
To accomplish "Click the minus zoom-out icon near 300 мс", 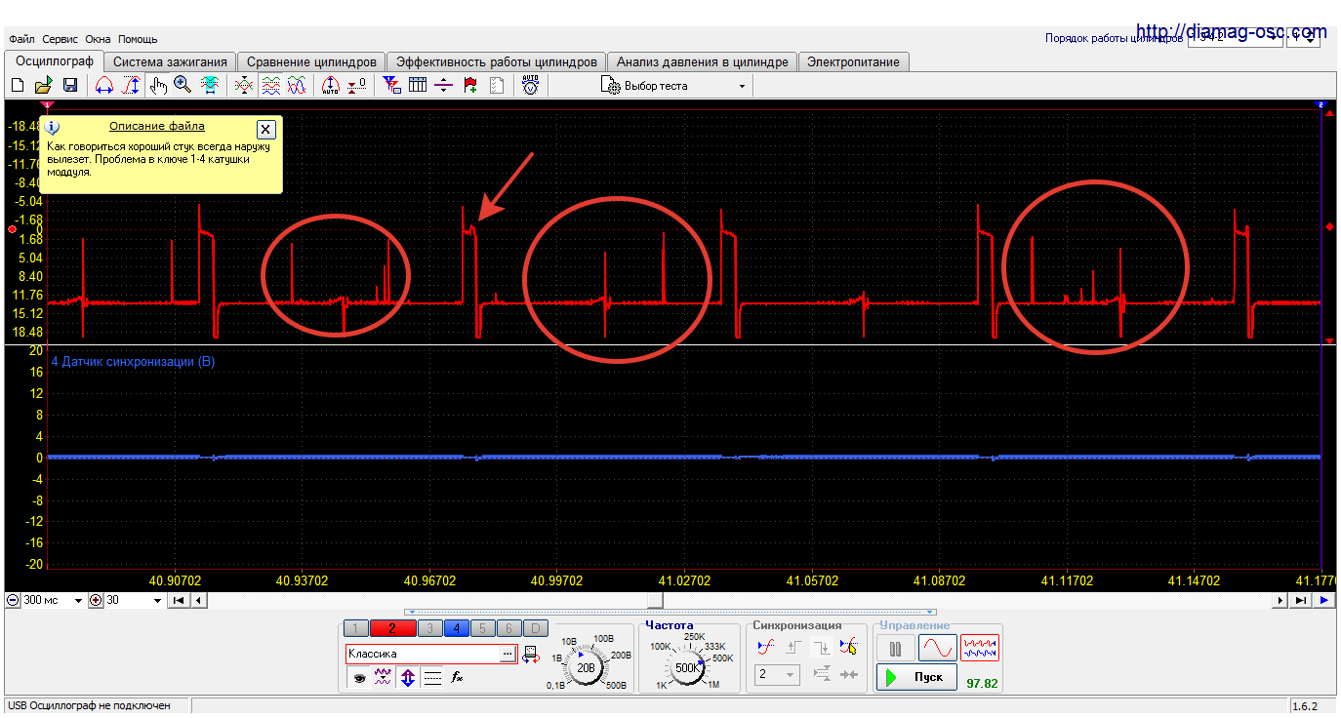I will pos(13,601).
